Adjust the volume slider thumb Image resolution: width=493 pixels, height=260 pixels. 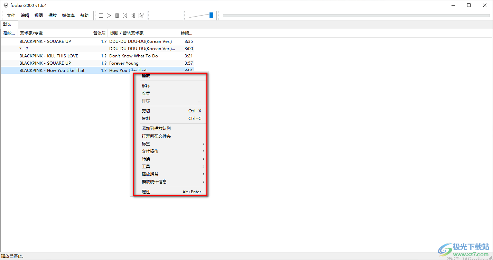(211, 15)
